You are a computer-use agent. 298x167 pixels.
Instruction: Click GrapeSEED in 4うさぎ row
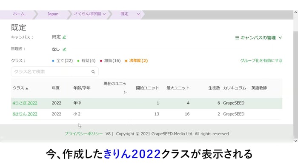pos(234,103)
